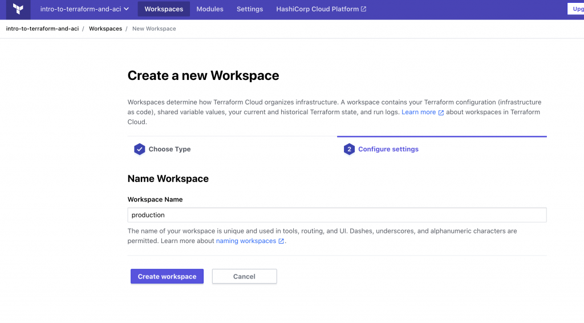Open the Modules navigation tab

(210, 9)
